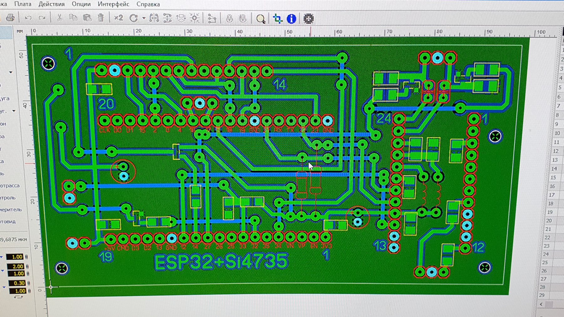
Task: Open the align elements tool
Action: point(181,18)
